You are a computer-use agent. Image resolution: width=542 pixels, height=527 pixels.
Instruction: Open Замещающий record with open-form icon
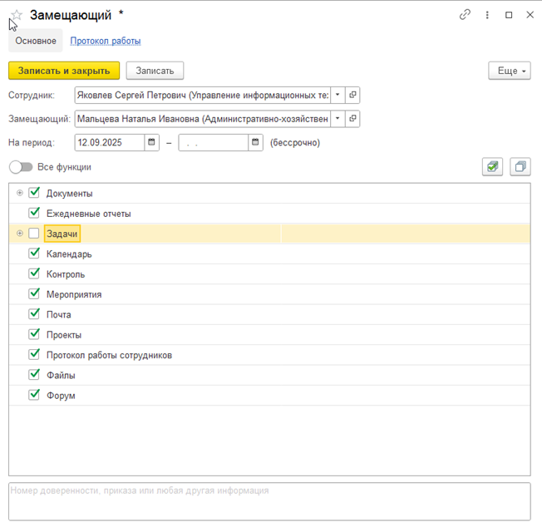tap(352, 119)
